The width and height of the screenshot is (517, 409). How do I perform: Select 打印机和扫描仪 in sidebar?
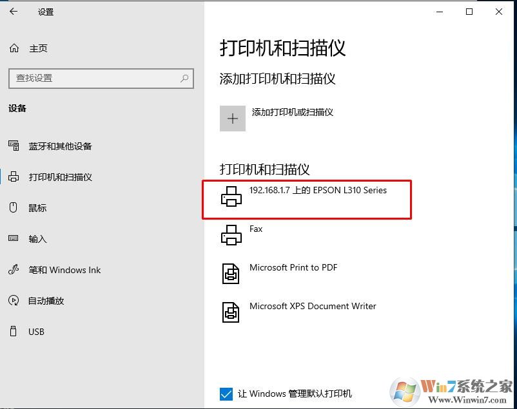click(61, 177)
